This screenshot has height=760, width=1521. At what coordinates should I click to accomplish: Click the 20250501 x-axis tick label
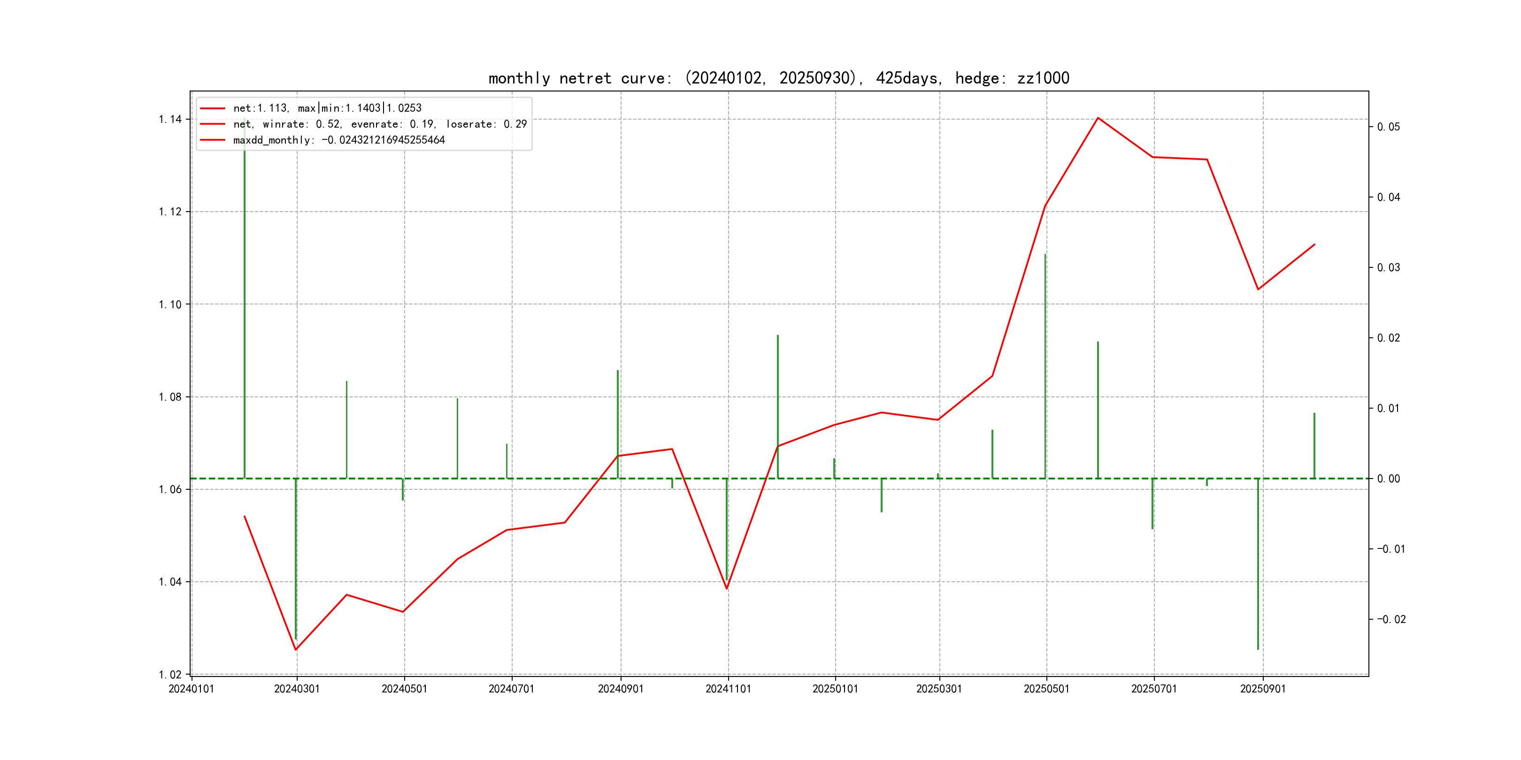pos(1046,689)
